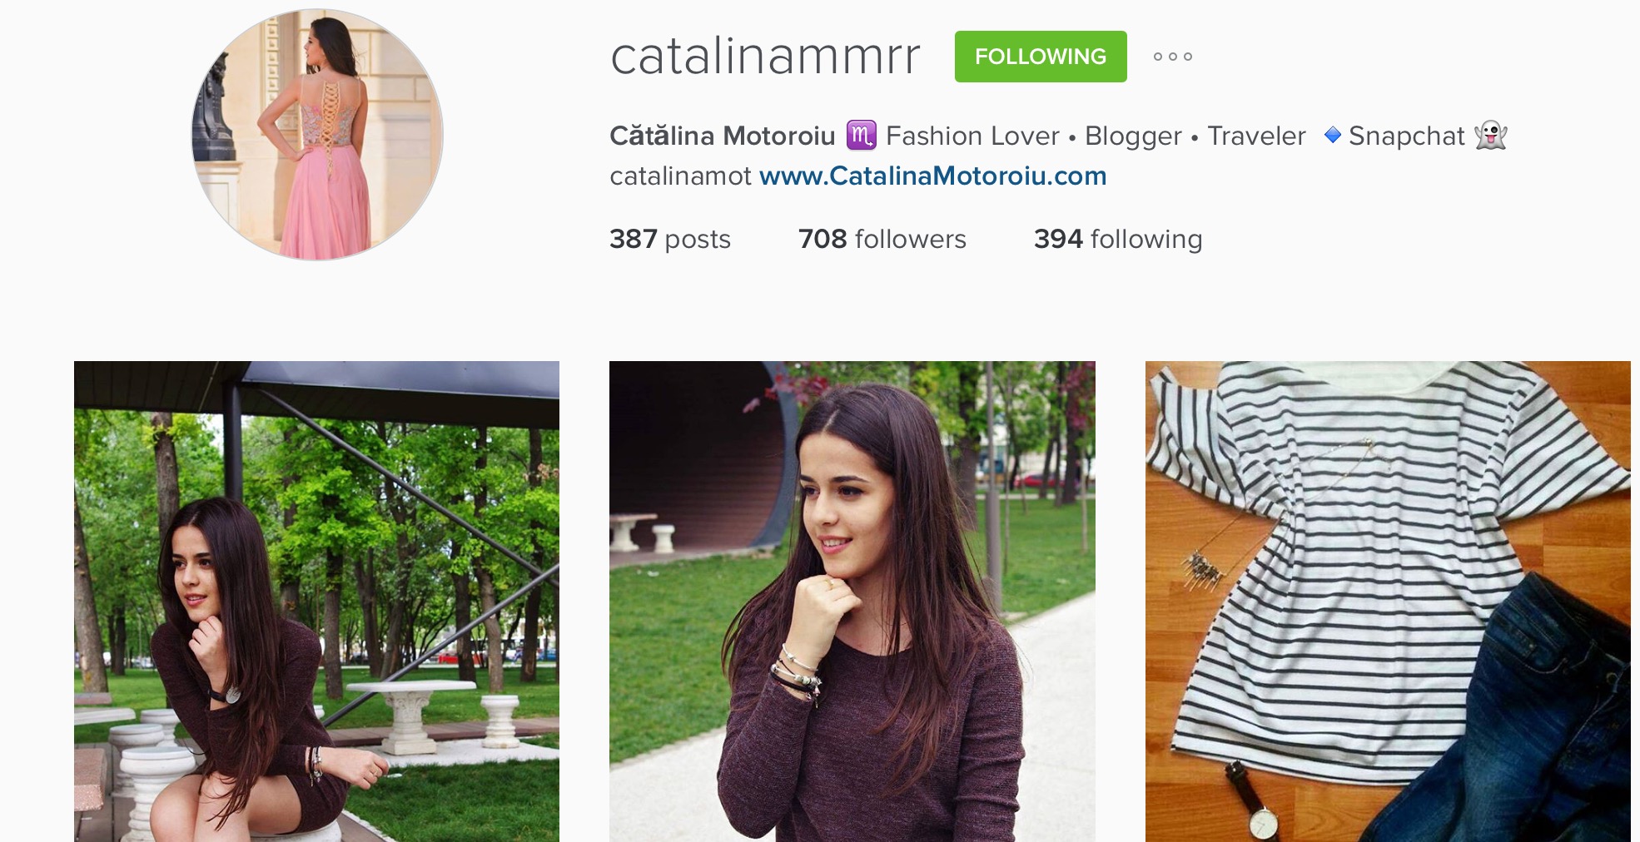Open the three-dot options menu
This screenshot has height=842, width=1640.
point(1172,57)
